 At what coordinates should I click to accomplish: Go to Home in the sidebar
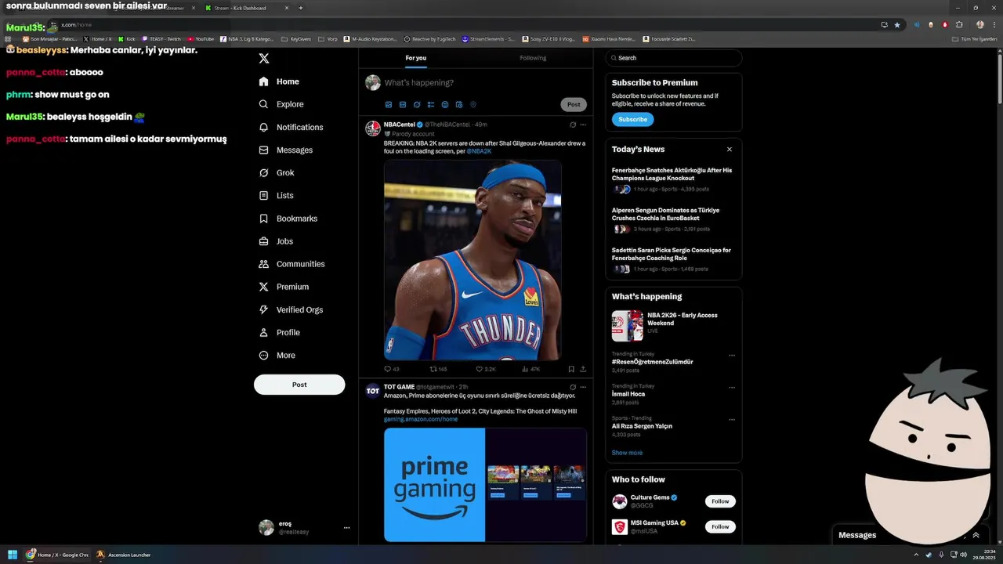pos(279,81)
